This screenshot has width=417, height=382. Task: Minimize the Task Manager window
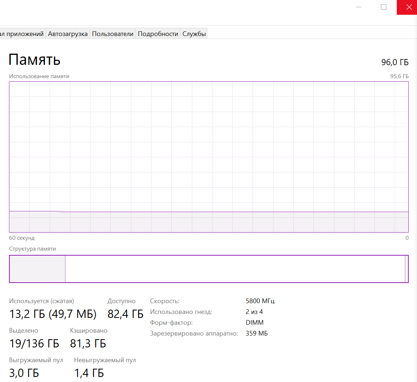tap(359, 7)
